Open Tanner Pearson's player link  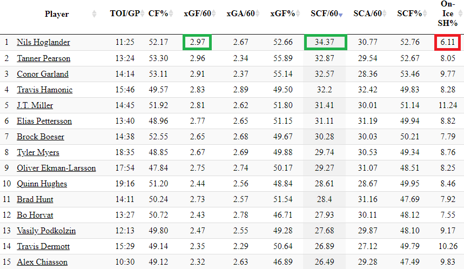pyautogui.click(x=43, y=58)
